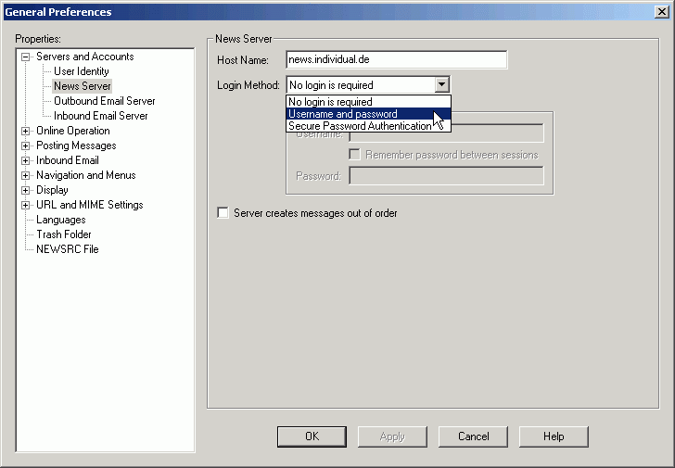The height and width of the screenshot is (468, 675).
Task: Expand the Display tree node
Action: (x=26, y=190)
